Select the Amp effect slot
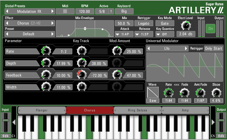 [185, 110]
